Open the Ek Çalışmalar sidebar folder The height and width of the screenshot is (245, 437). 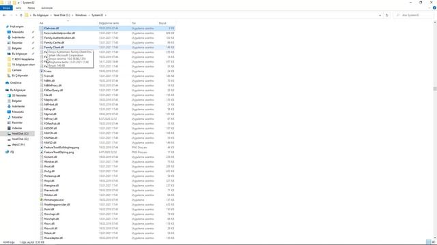click(x=20, y=76)
